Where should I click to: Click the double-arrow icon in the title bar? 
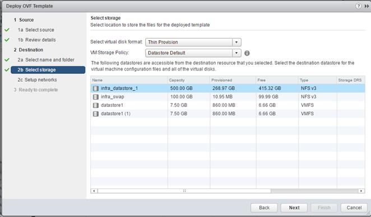pos(367,6)
